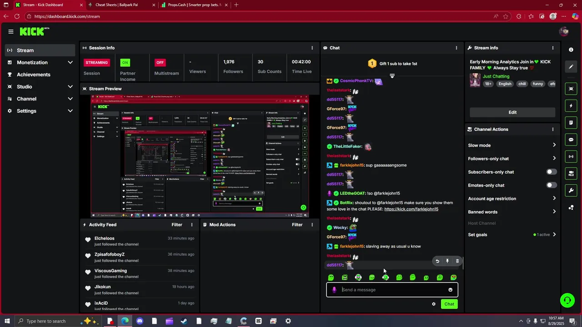Click the Edit stream info button

(512, 112)
